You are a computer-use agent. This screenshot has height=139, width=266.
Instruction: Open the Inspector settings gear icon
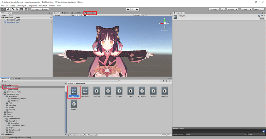pyautogui.click(x=264, y=16)
